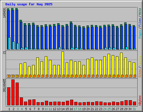Viewport: 143px width, 112px height.
Task: Click the blue "Files" legend label
Action: [140, 22]
